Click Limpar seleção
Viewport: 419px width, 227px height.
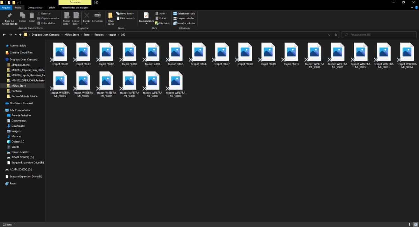tap(183, 18)
